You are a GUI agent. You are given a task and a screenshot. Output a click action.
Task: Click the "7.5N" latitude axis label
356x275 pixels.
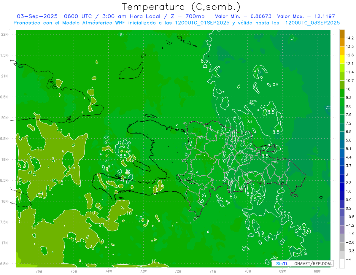[4, 222]
